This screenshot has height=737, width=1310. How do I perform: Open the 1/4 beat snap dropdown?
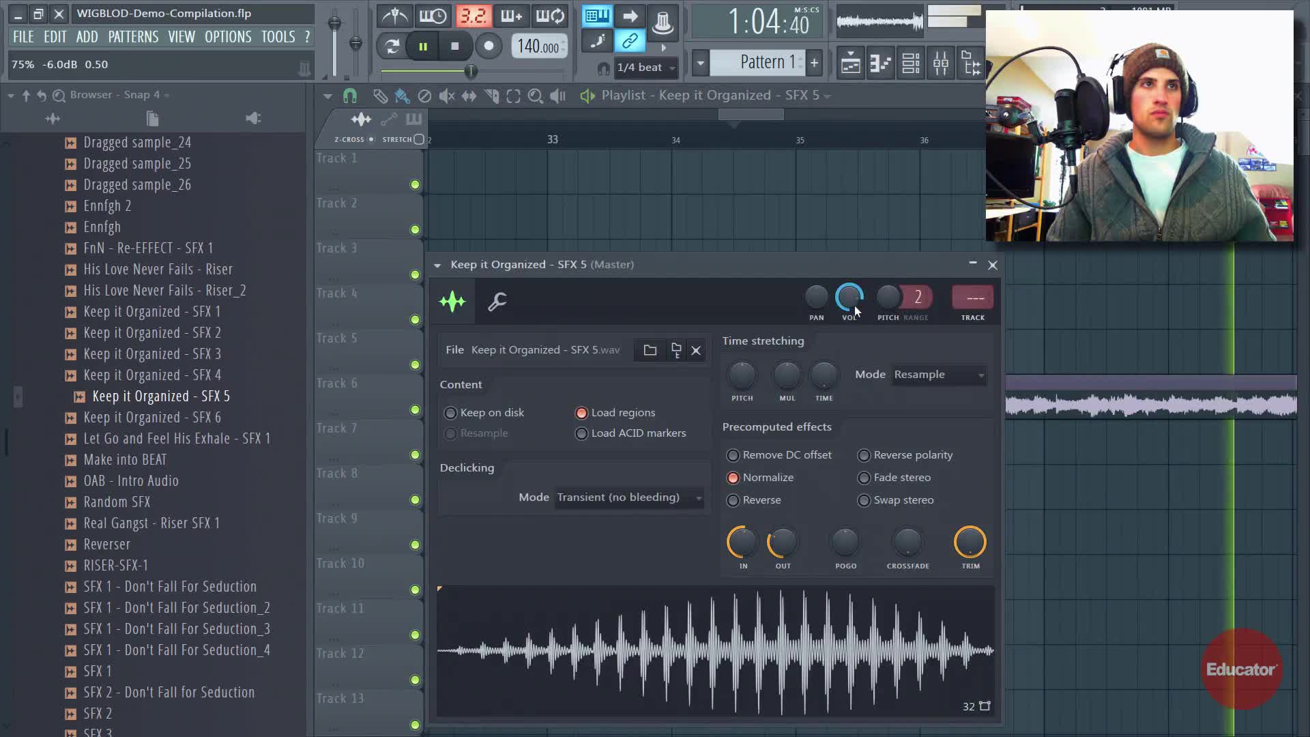tap(645, 68)
